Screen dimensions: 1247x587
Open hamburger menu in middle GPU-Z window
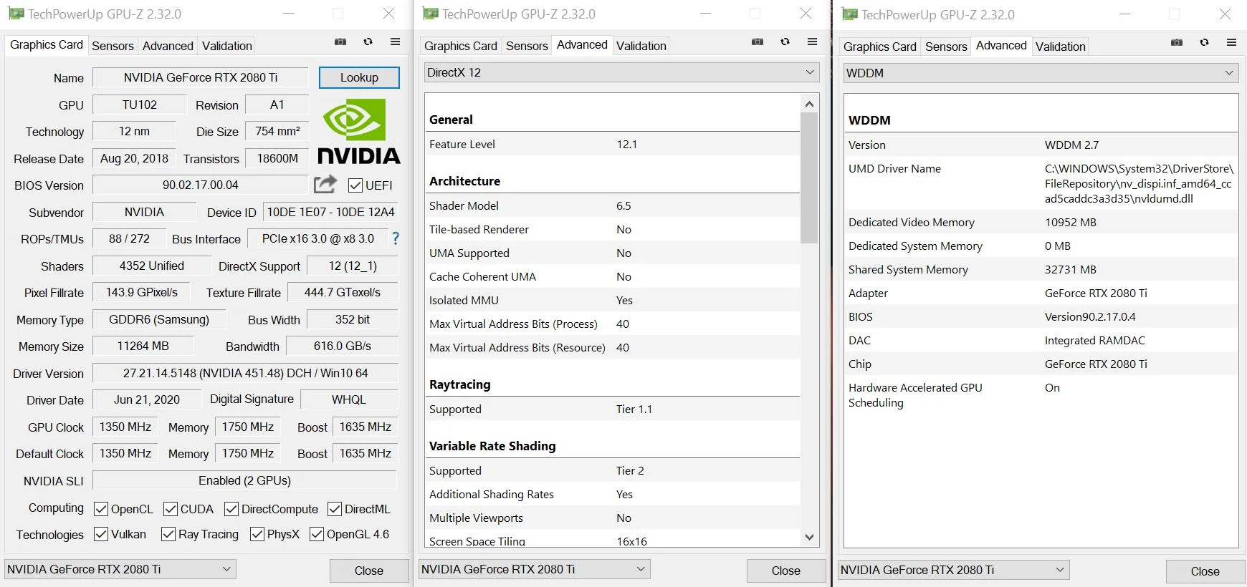tap(812, 42)
